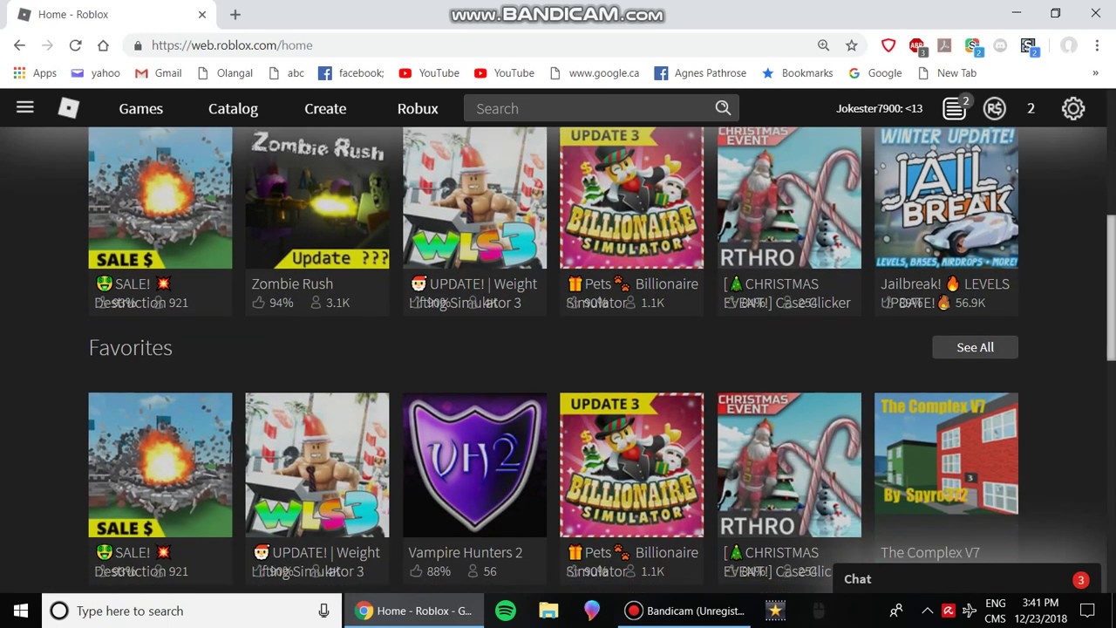Bookmark this page with the star
This screenshot has height=628, width=1116.
851,45
